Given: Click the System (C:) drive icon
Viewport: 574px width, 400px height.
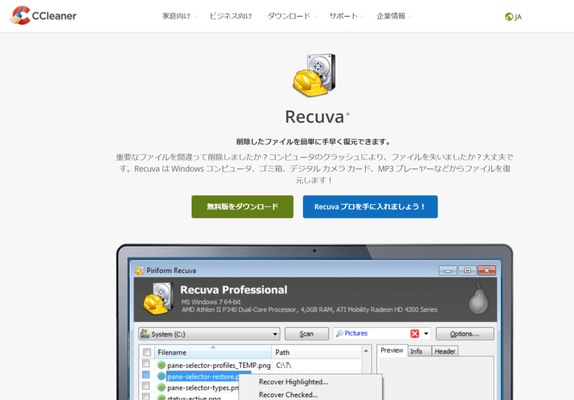Looking at the screenshot, I should point(145,334).
